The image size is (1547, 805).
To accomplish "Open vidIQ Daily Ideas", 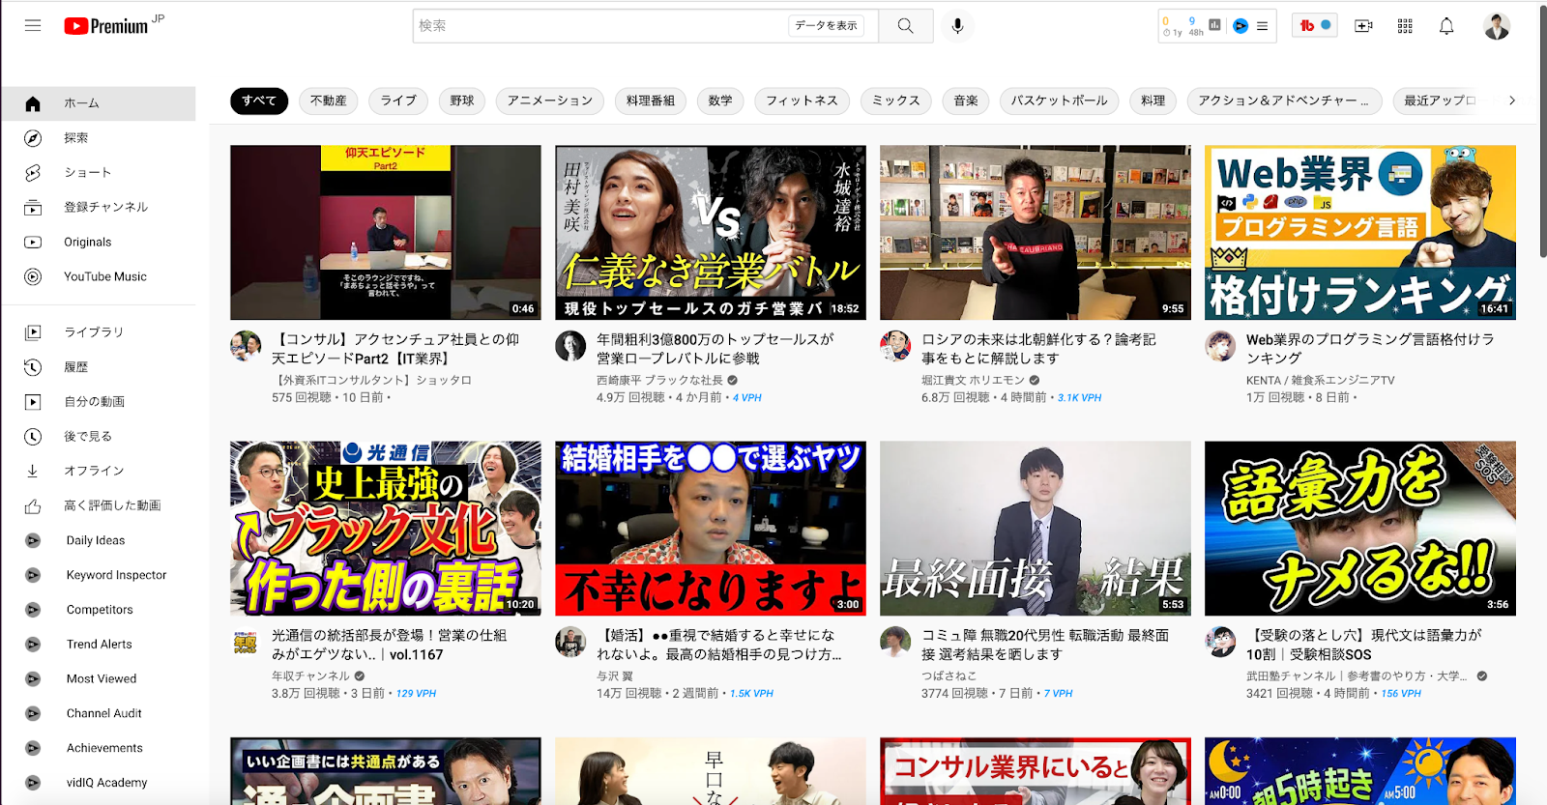I will [x=98, y=540].
